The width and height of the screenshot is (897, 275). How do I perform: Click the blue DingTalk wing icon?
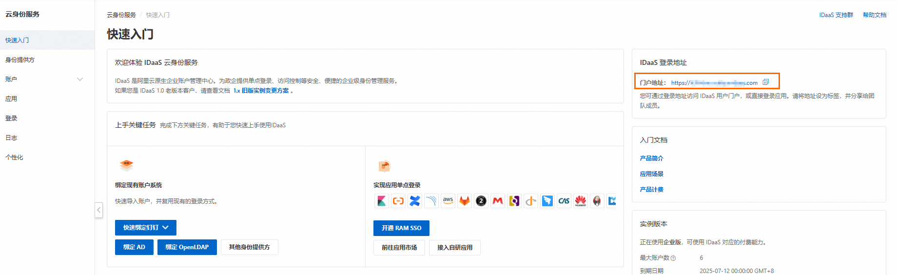pyautogui.click(x=547, y=201)
